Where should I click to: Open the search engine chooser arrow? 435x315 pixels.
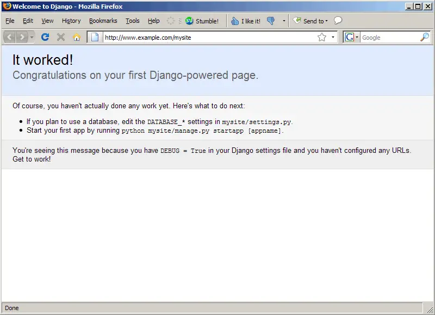click(x=357, y=37)
